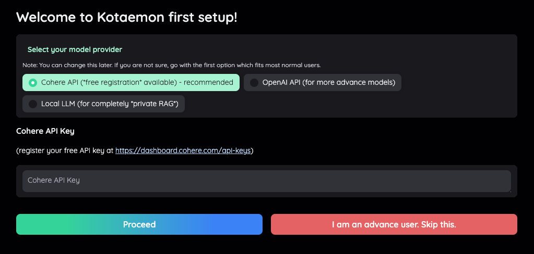This screenshot has width=534, height=254.
Task: Click the textarea resize handle at the input corner
Action: click(x=510, y=191)
